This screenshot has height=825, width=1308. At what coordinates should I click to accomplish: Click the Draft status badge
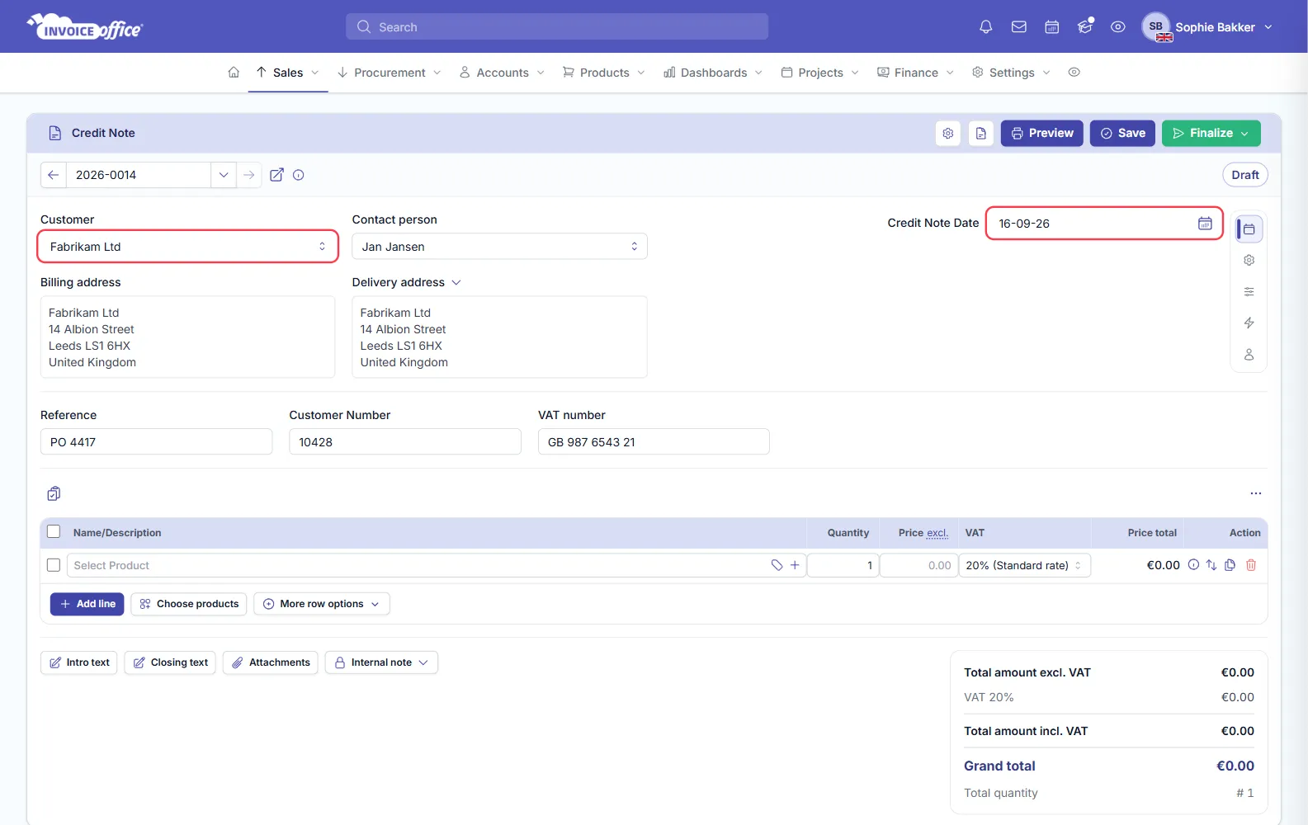[1244, 175]
